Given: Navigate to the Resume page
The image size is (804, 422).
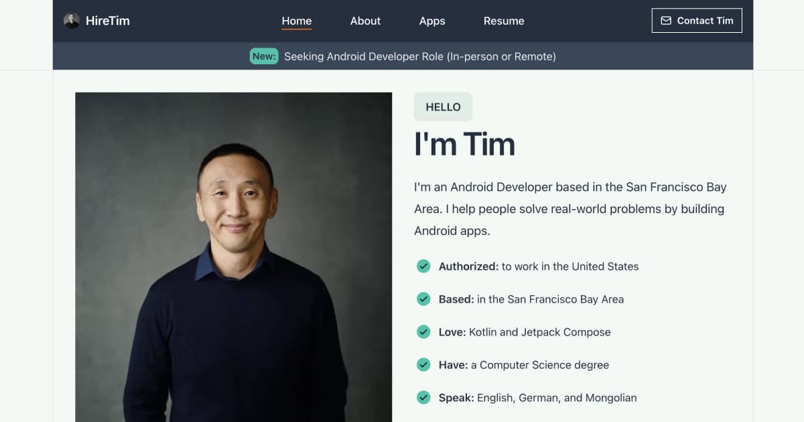Looking at the screenshot, I should (503, 21).
